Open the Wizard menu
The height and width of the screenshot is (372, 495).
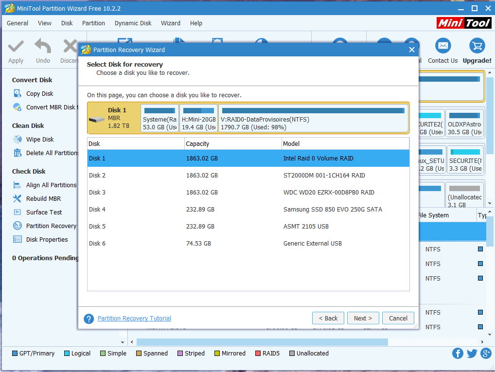click(x=171, y=23)
